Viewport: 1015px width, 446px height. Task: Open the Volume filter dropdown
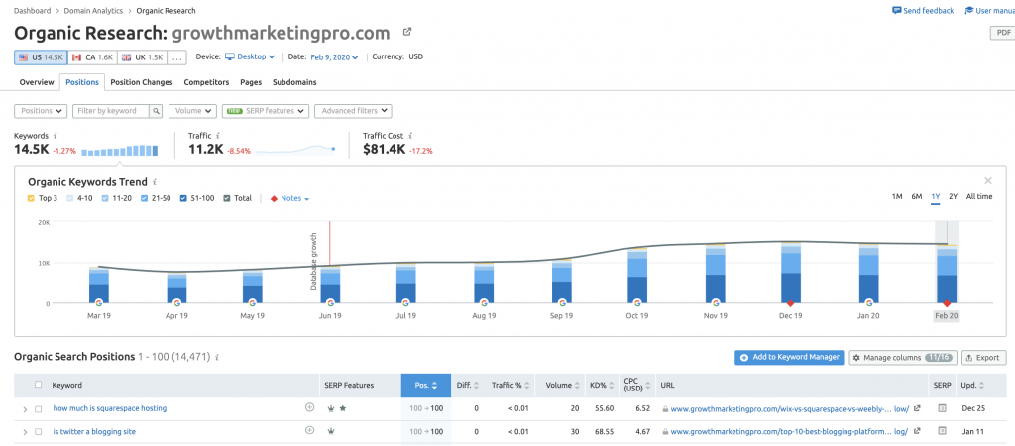point(193,111)
